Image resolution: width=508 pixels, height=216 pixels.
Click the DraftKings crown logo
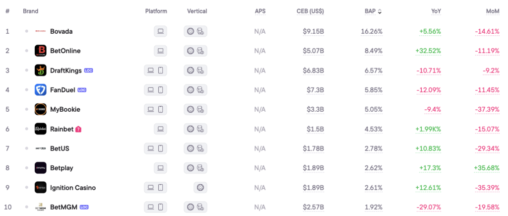(x=40, y=71)
